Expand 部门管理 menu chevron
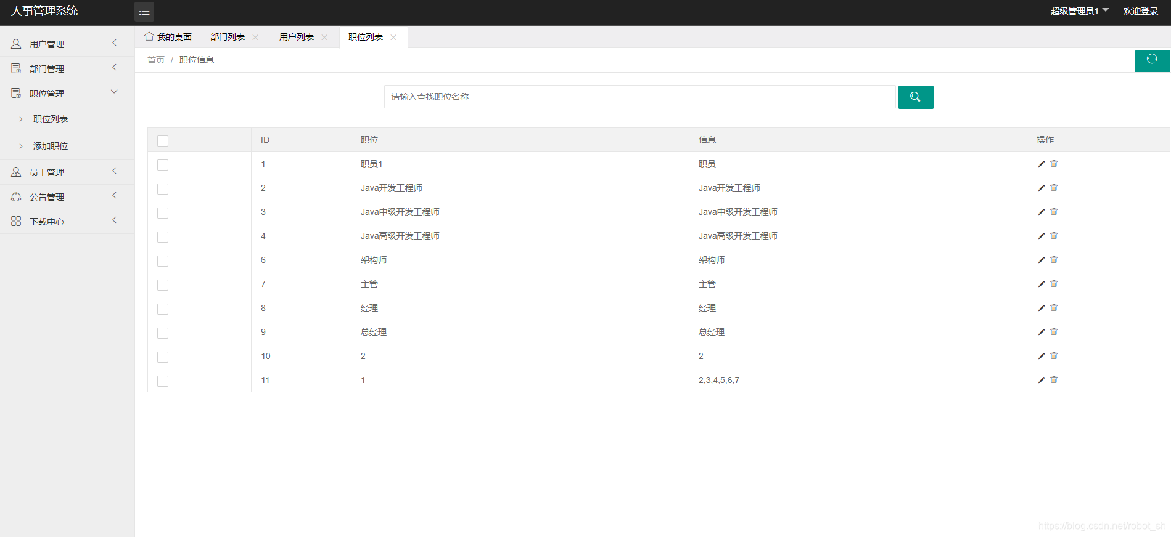 coord(114,67)
